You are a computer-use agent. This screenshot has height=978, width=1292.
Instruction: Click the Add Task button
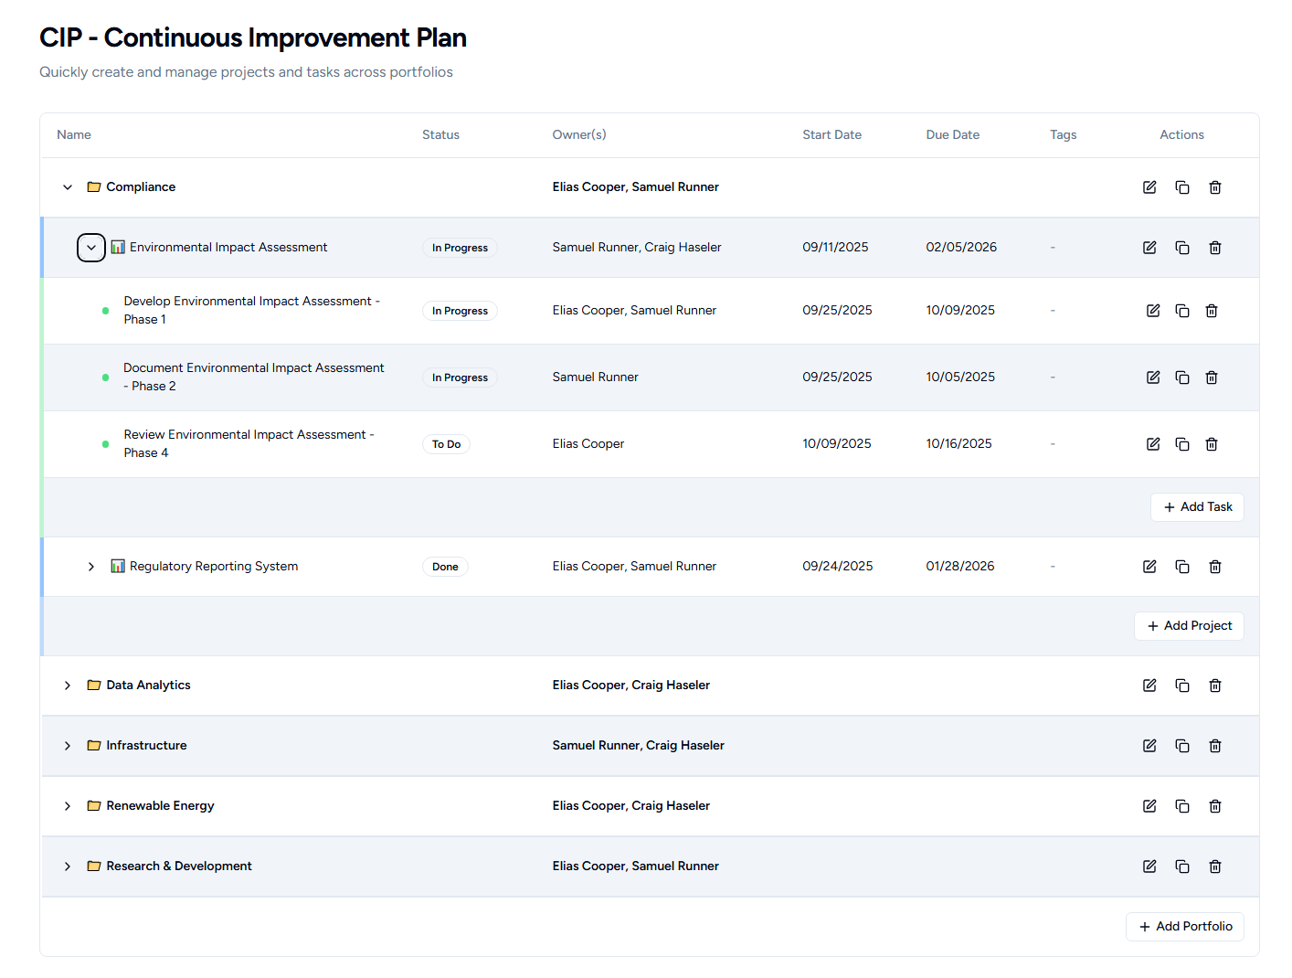(1197, 507)
